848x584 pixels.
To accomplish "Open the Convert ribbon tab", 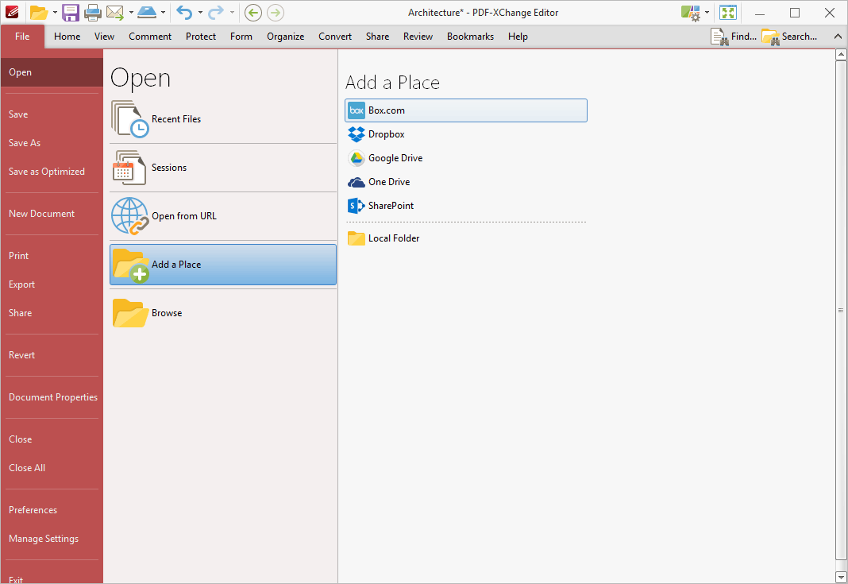I will tap(335, 37).
